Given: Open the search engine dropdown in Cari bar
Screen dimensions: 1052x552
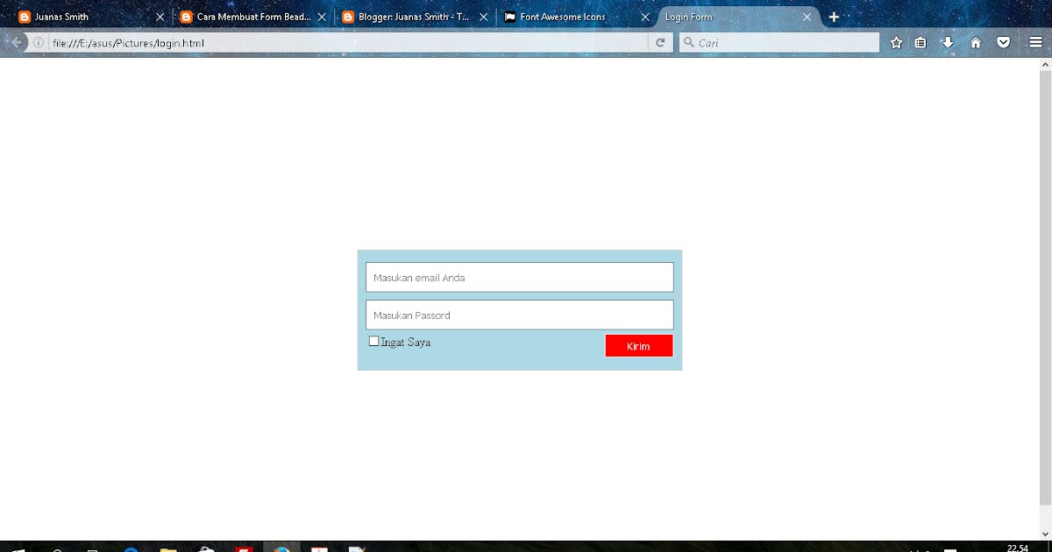Looking at the screenshot, I should [688, 41].
